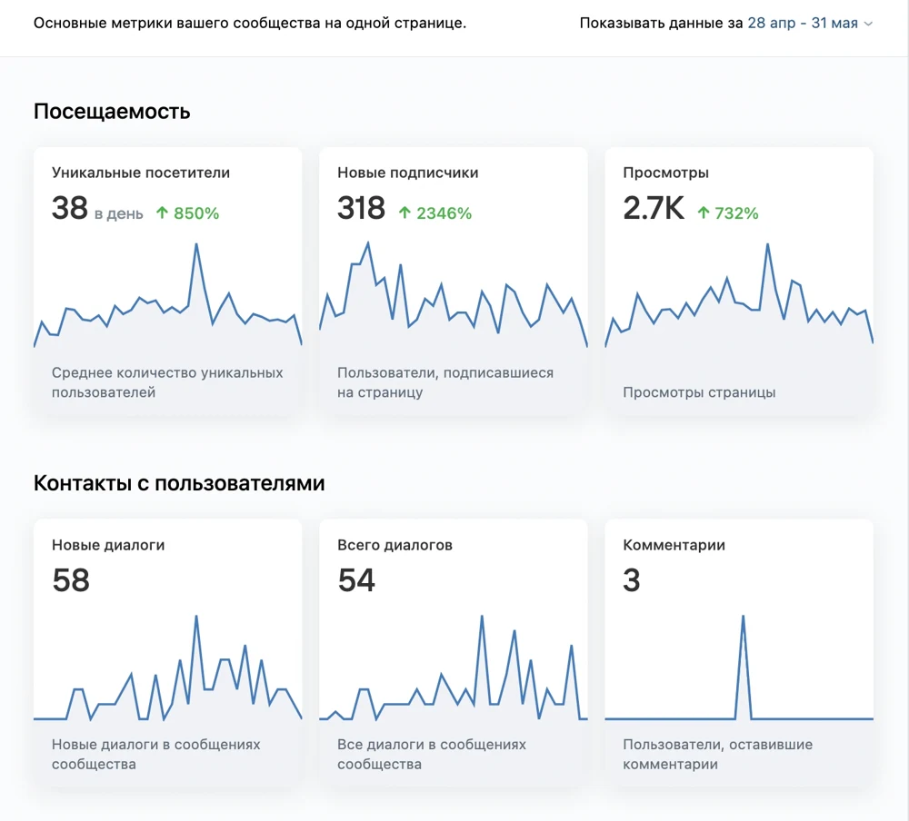Click the Всего диалогов line chart
This screenshot has height=821, width=909.
coord(454,668)
